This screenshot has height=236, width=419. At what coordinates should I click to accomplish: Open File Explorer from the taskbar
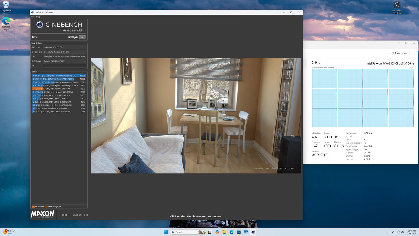pyautogui.click(x=224, y=232)
